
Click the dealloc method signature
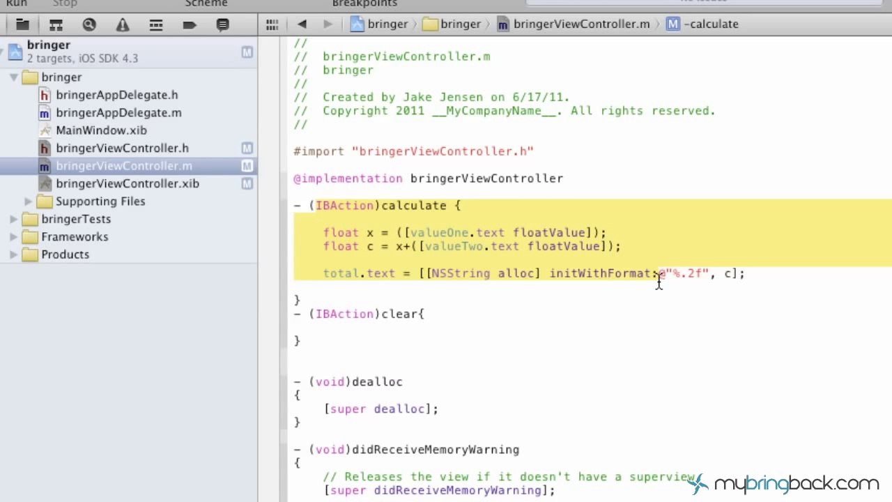(x=348, y=382)
